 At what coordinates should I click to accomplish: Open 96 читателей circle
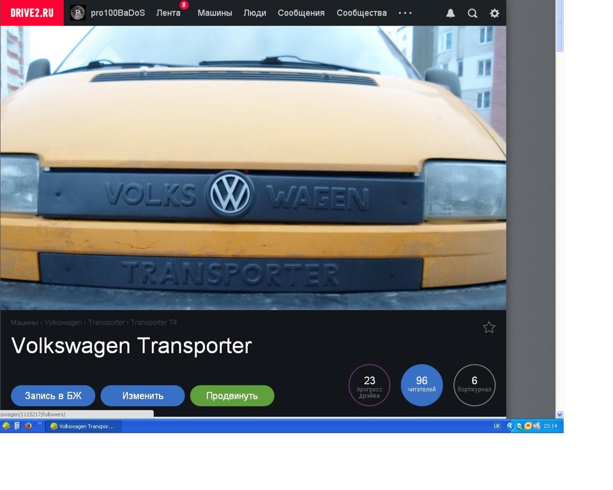pos(422,385)
